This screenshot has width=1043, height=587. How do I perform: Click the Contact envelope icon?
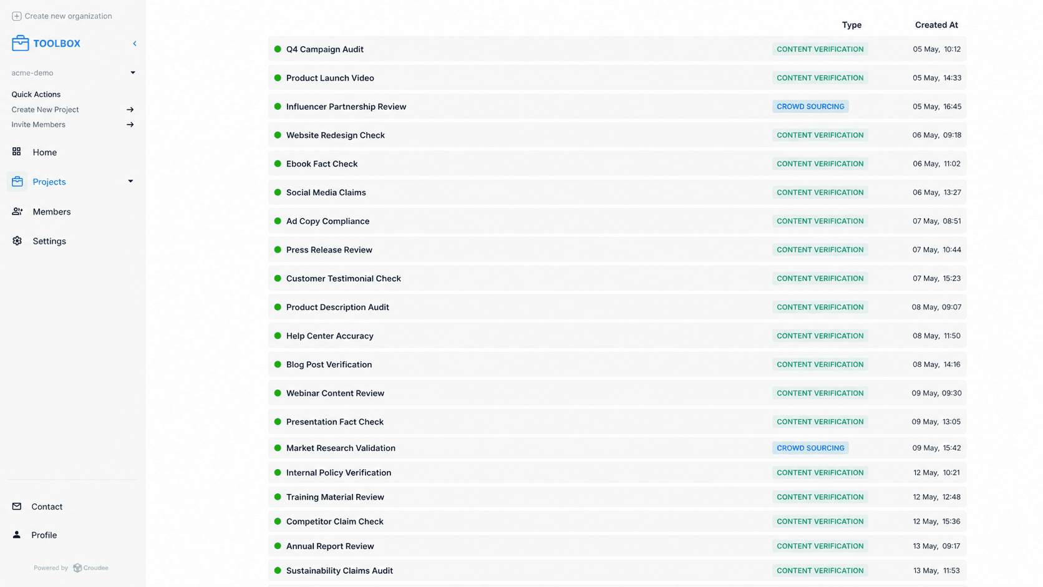click(17, 507)
